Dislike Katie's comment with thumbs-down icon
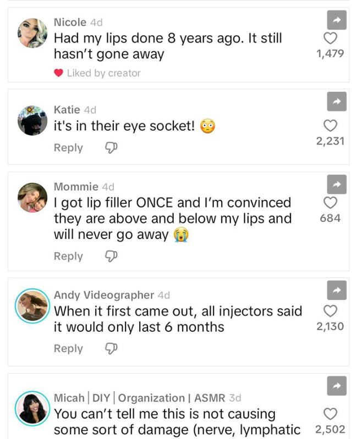Image resolution: width=352 pixels, height=439 pixels. click(111, 148)
